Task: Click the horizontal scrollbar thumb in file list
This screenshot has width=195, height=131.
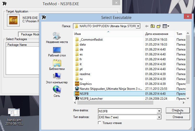Action: [x=115, y=103]
